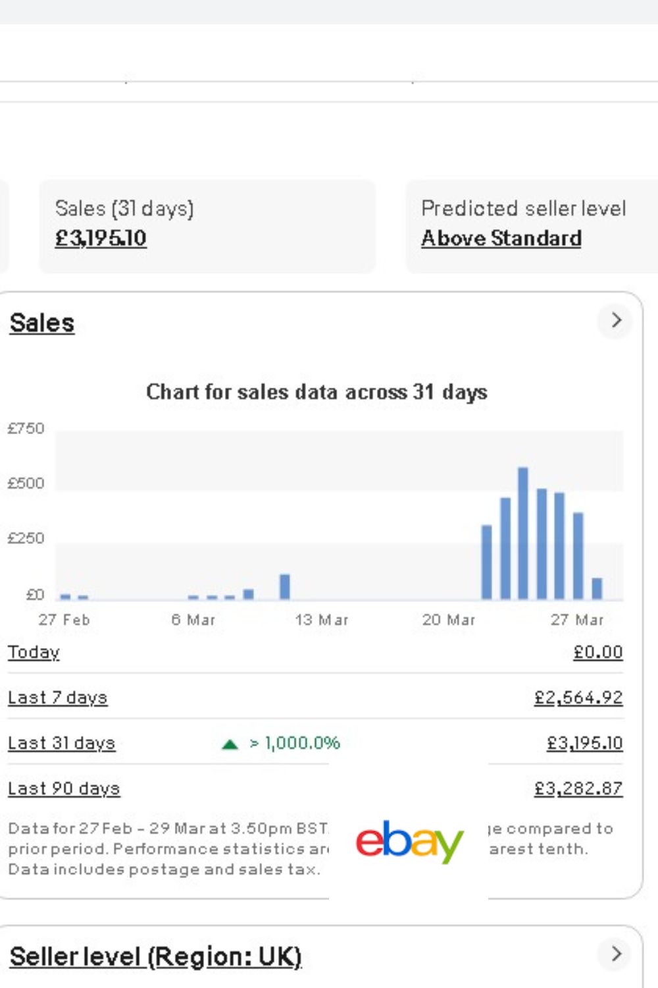The image size is (658, 988).
Task: Click the chart bar near 13 Mar
Action: pyautogui.click(x=285, y=586)
